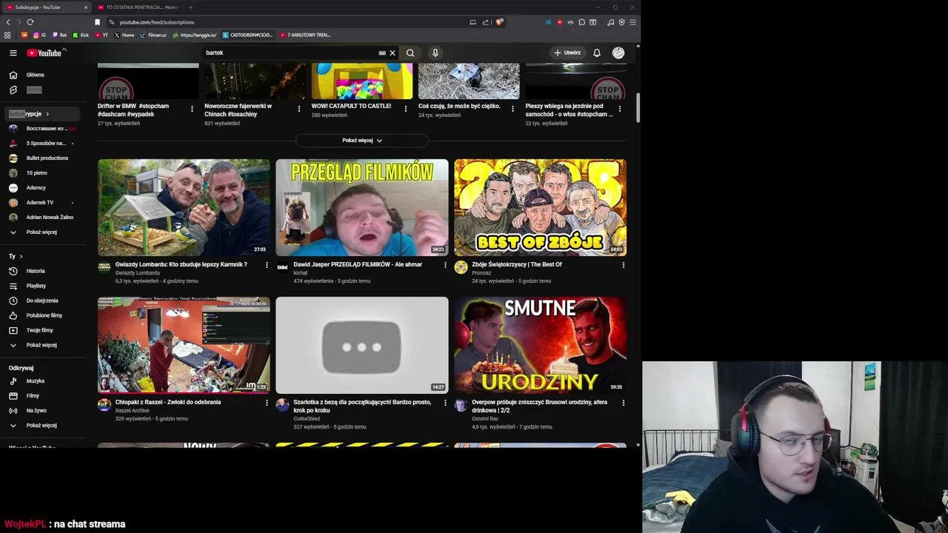This screenshot has width=948, height=533.
Task: Click Utwórz create button
Action: [567, 53]
